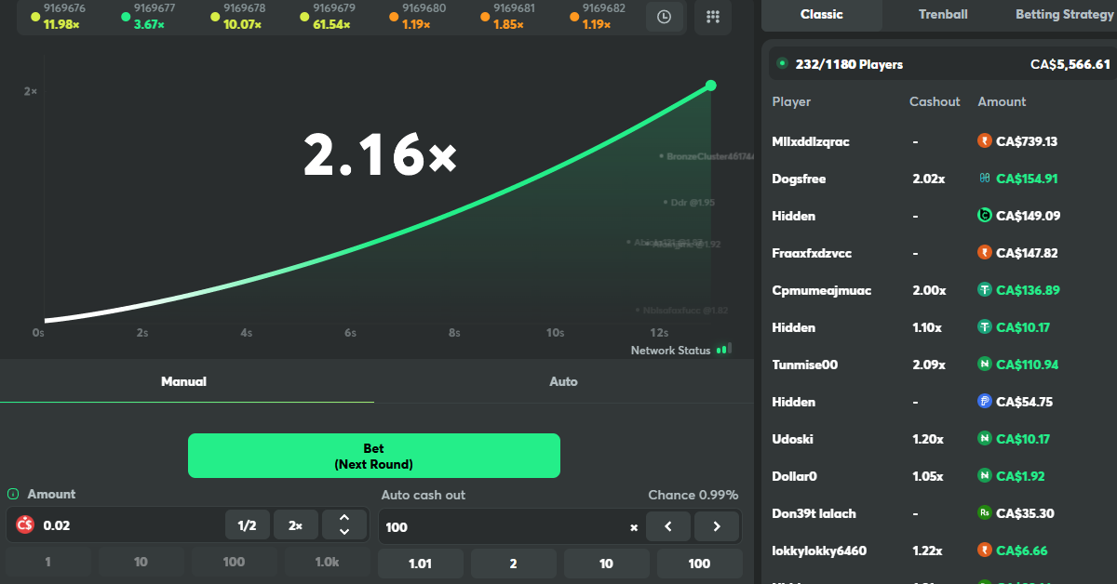Viewport: 1117px width, 584px height.
Task: Click the green dot beside Players count
Action: 782,64
